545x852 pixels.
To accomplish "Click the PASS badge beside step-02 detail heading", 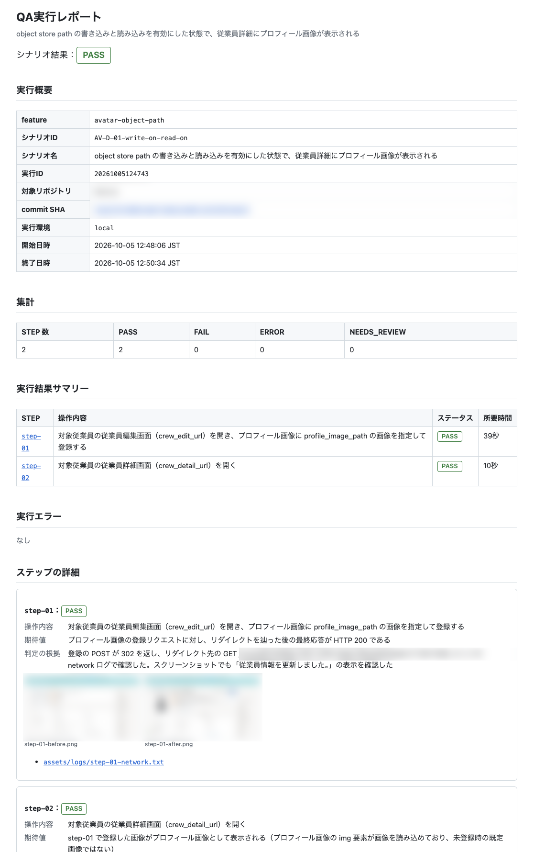I will pos(74,809).
